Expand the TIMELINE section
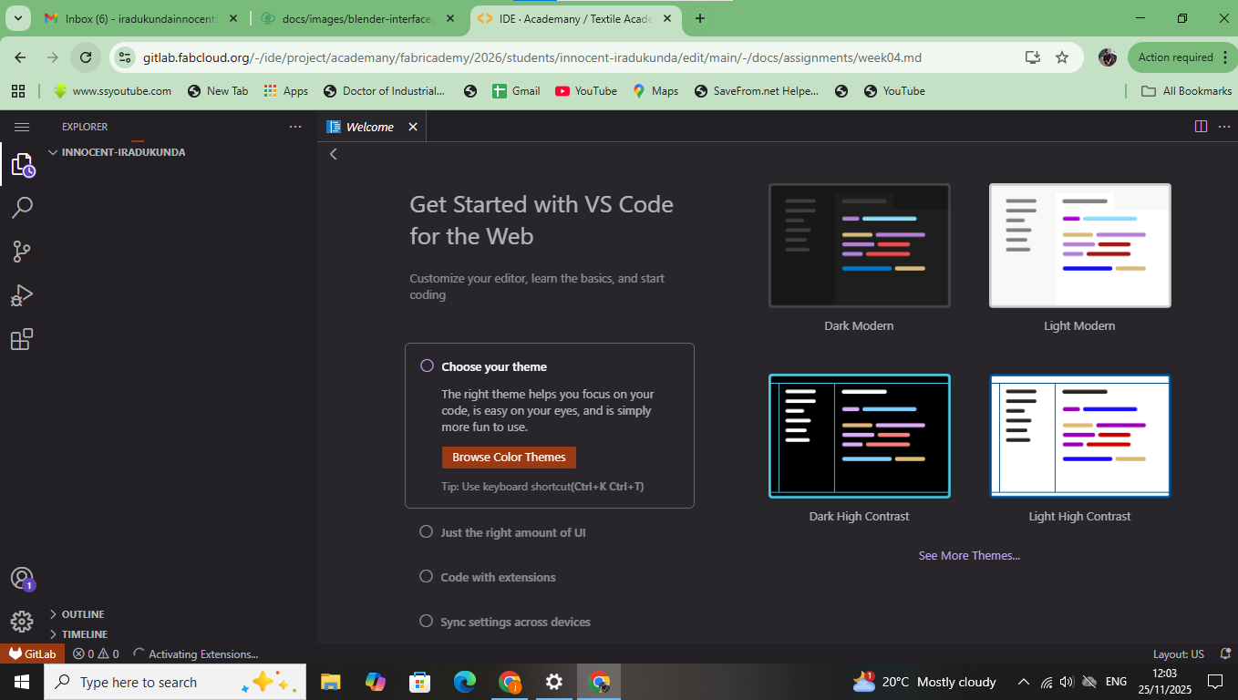 pos(84,634)
